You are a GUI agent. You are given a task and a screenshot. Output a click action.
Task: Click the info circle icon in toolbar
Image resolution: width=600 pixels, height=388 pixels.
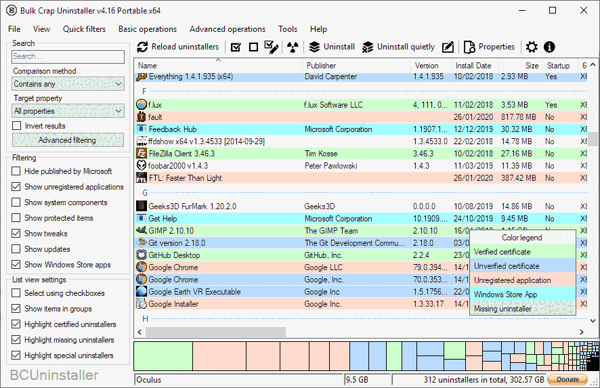pyautogui.click(x=549, y=47)
